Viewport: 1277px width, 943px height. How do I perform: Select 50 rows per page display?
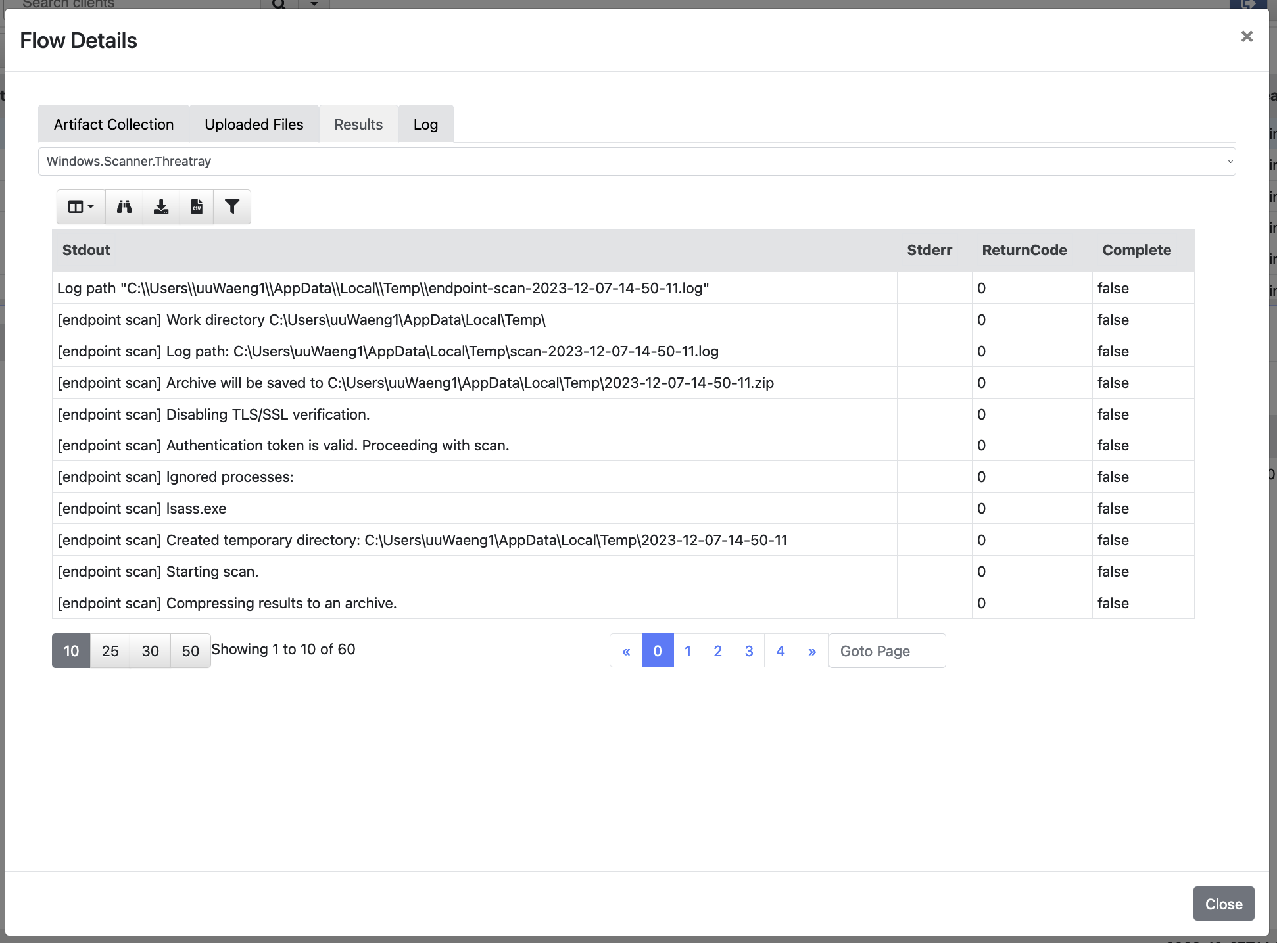(189, 650)
